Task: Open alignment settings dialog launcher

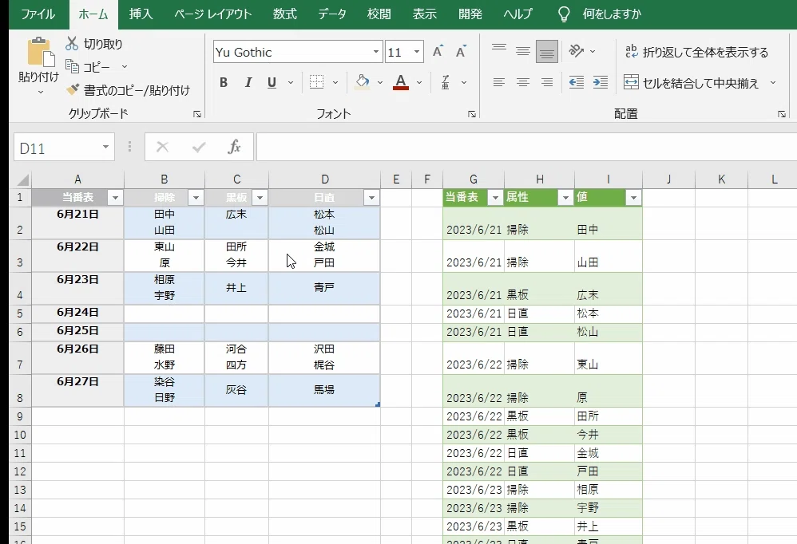Action: [782, 114]
